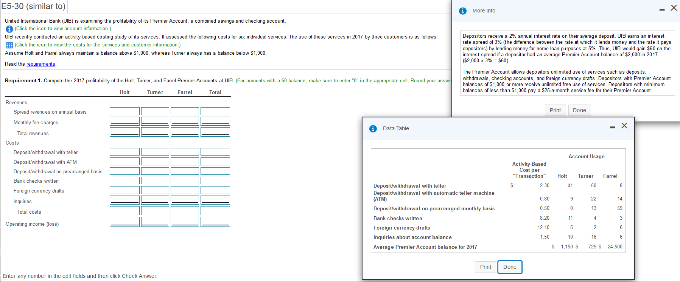Select Turner's spread revenues input cell
This screenshot has width=680, height=282.
pos(155,111)
